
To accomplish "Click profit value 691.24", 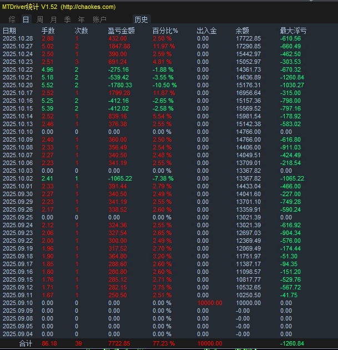I will [x=118, y=62].
